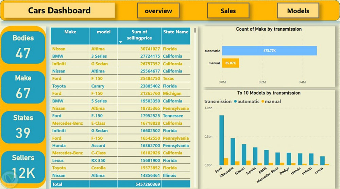Sort by the Make column header

click(70, 36)
